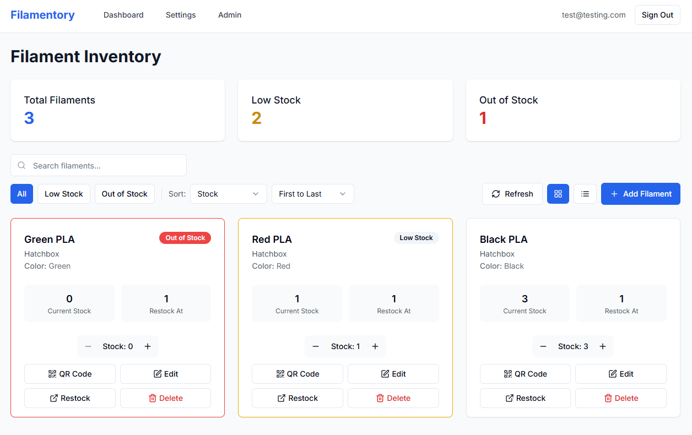
Task: Decrease Red PLA stock with minus icon
Action: coord(316,346)
